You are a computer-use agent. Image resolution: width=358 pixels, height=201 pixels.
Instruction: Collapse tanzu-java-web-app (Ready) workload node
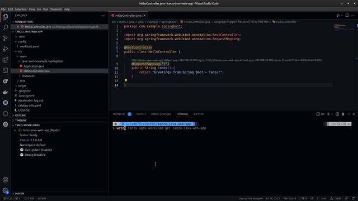(x=15, y=130)
